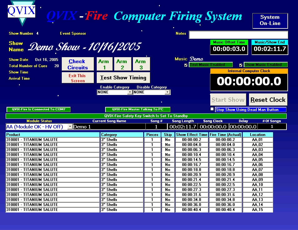Image resolution: width=298 pixels, height=230 pixels.
Task: Open the Enable Category dropdown
Action: click(130, 92)
